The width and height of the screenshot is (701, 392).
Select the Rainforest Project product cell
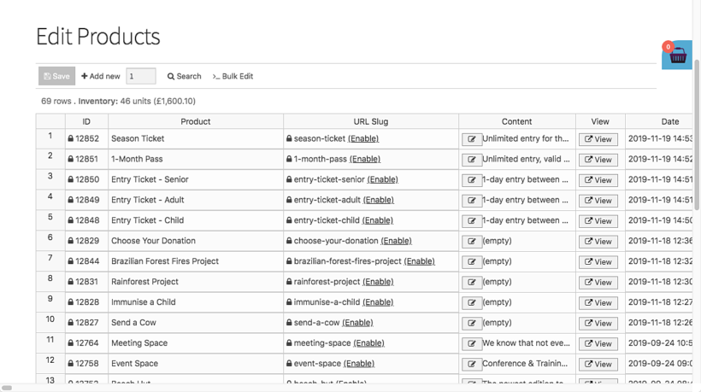point(196,282)
